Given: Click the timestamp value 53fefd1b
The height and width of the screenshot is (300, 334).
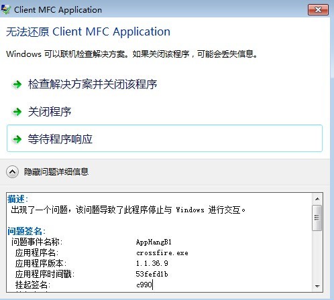Looking at the screenshot, I should click(152, 274).
